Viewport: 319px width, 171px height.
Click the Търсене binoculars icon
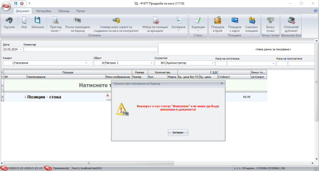click(x=9, y=20)
